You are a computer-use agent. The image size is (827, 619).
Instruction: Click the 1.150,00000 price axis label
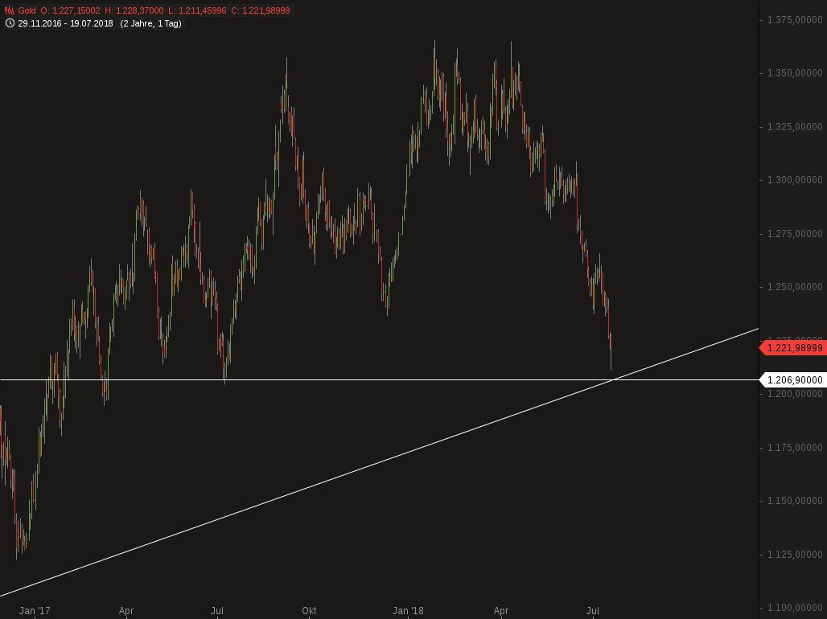coord(795,501)
